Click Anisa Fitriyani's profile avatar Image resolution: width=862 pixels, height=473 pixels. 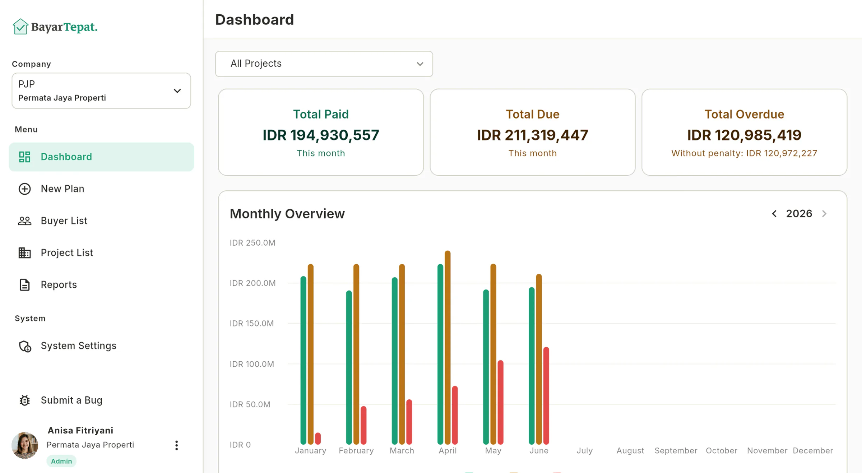pos(25,445)
